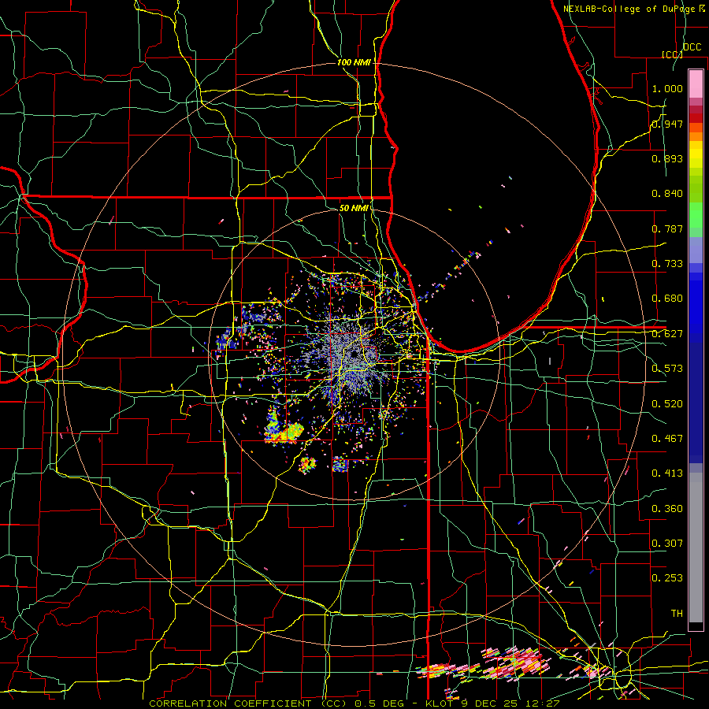Select the 0.307 legend value

(x=667, y=543)
